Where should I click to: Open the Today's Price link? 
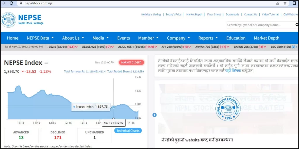pyautogui.click(x=173, y=15)
